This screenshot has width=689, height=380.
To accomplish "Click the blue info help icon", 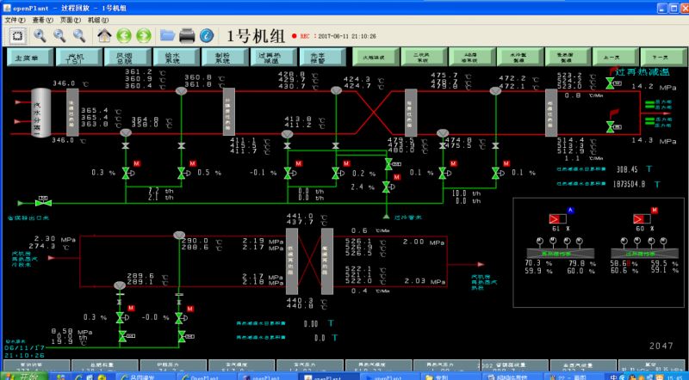I will tap(207, 35).
